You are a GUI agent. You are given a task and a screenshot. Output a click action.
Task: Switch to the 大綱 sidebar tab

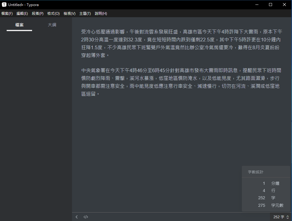[x=52, y=25]
